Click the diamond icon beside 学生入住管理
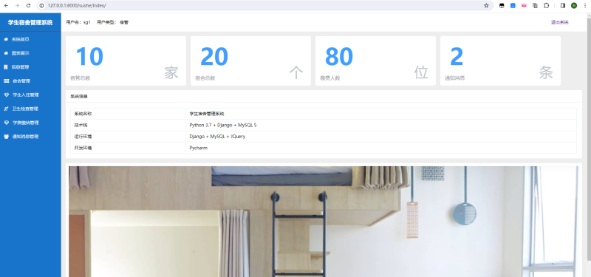 7,95
